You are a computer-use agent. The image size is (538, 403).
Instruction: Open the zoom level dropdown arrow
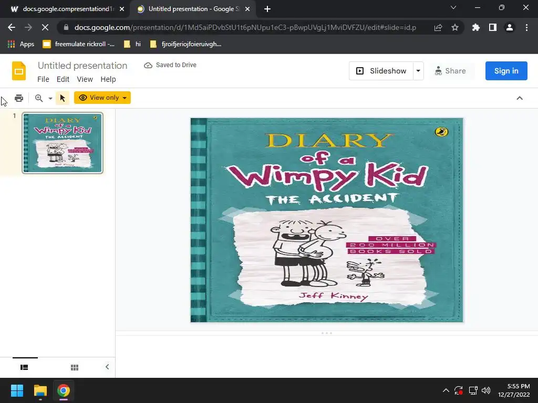[50, 98]
